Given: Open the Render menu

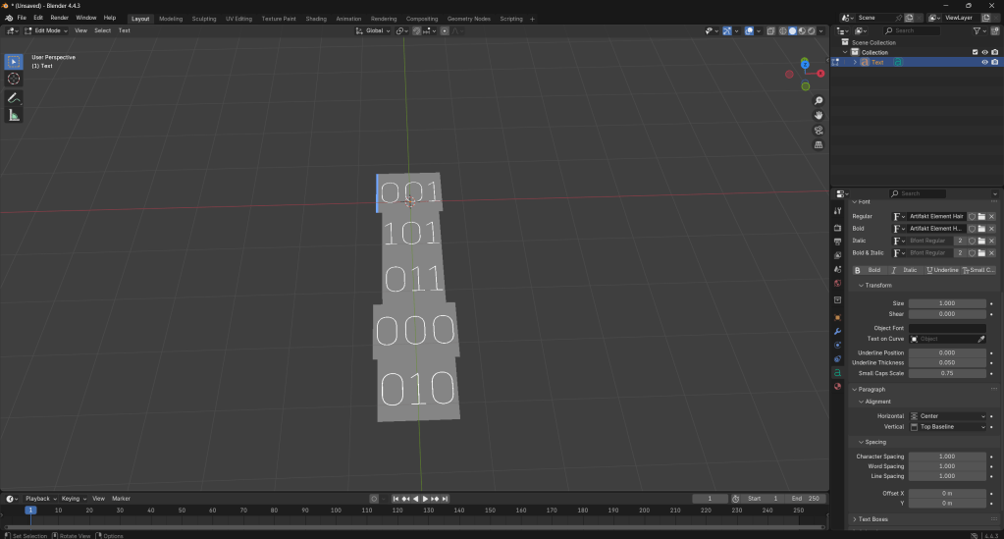Looking at the screenshot, I should (60, 18).
